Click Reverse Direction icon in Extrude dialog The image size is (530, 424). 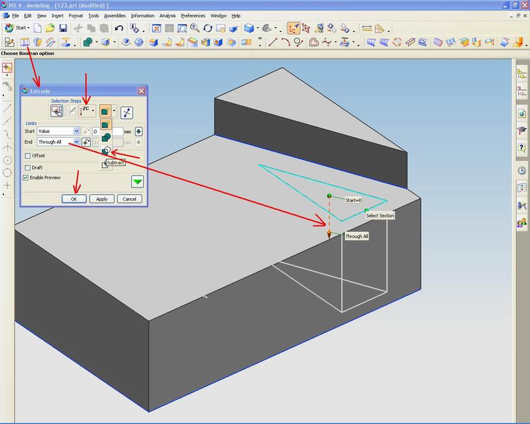click(x=127, y=112)
